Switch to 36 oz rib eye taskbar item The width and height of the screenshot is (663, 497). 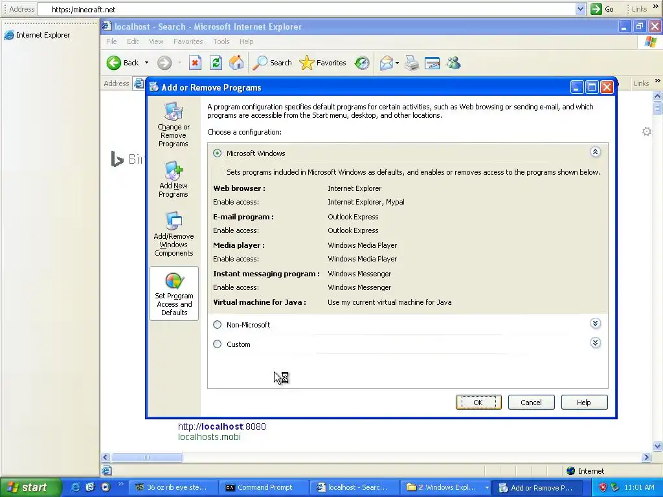click(x=172, y=487)
